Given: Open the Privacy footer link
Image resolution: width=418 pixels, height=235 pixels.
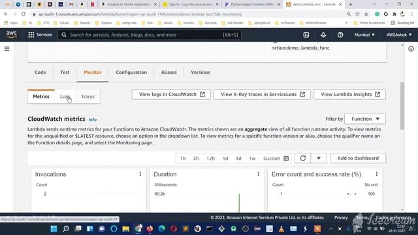Looking at the screenshot, I should 341,217.
